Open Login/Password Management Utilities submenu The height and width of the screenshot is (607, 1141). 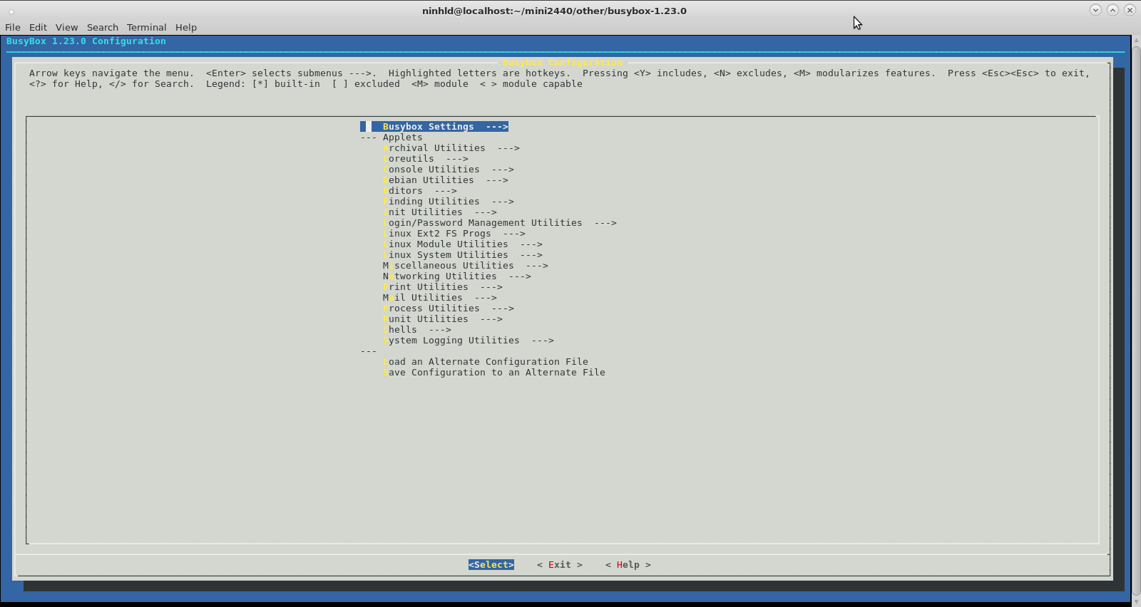[500, 223]
